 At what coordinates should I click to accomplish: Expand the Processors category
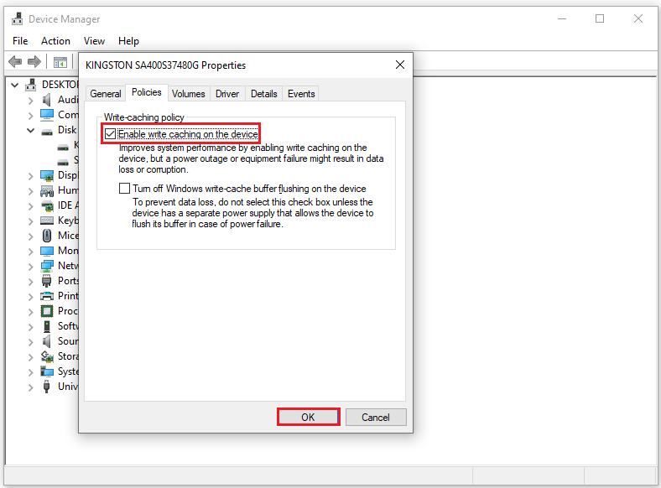tap(30, 312)
